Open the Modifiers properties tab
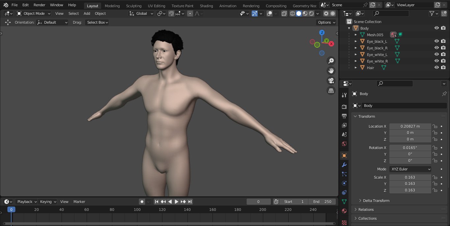This screenshot has height=226, width=450. (344, 165)
